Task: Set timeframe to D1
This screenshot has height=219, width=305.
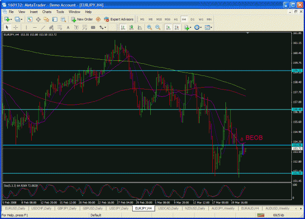Action: pyautogui.click(x=192, y=19)
